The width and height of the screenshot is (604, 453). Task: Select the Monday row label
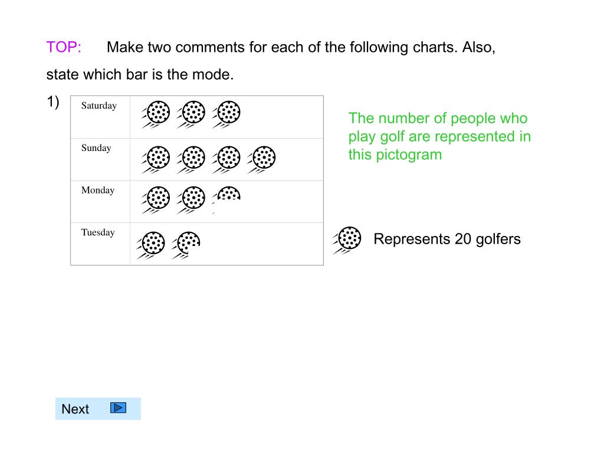(98, 191)
